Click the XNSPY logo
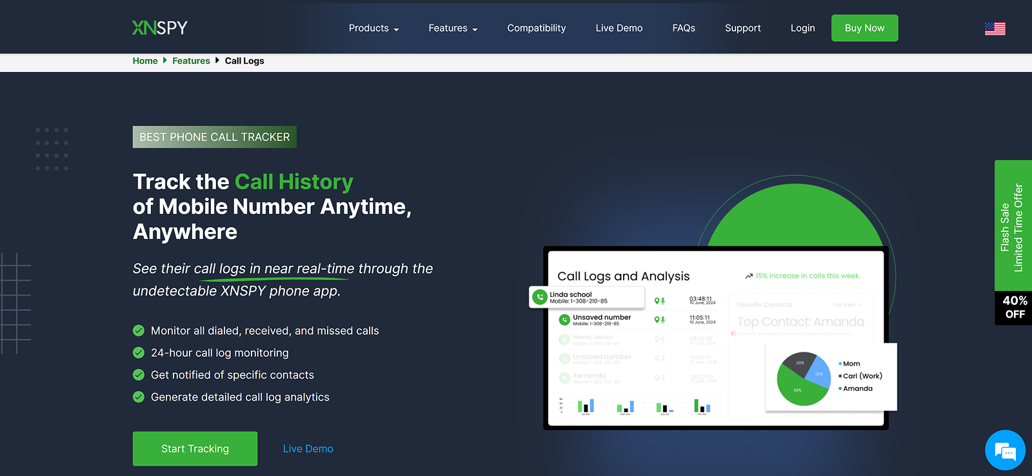1032x476 pixels. coord(159,28)
